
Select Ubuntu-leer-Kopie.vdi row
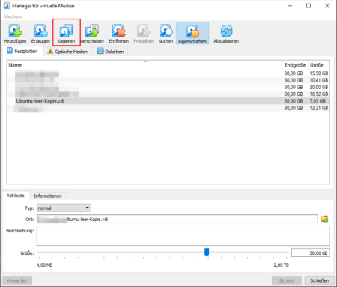168,101
